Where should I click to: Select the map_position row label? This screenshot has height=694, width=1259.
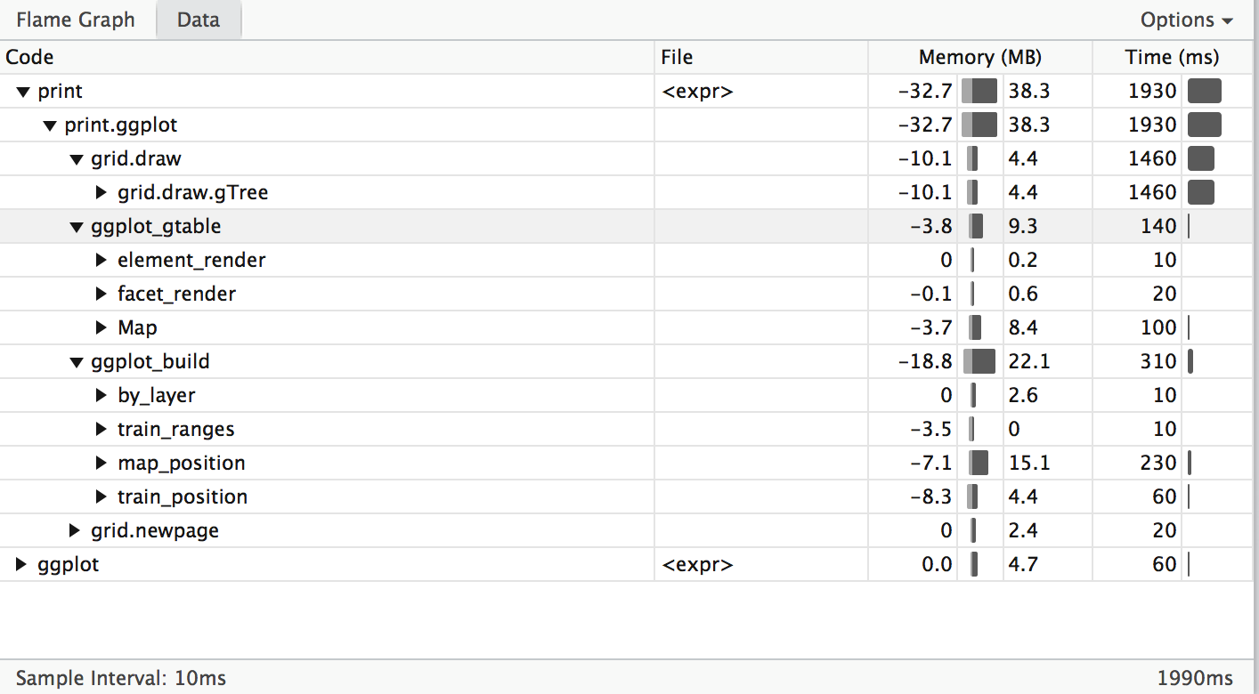(182, 463)
